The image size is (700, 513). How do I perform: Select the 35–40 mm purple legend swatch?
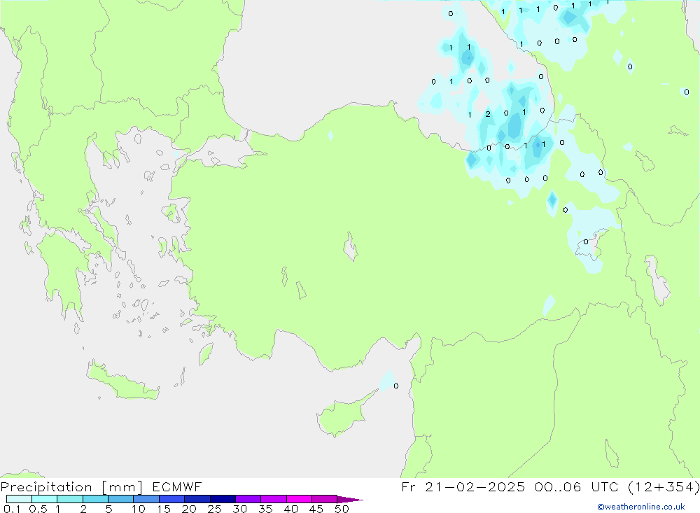[x=273, y=499]
